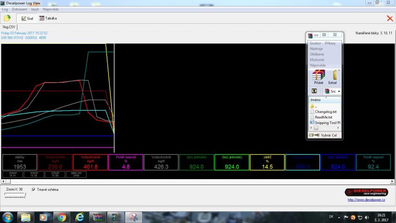This screenshot has height=223, width=396.
Task: Switch to WinRAR via the taskbar
Action: click(x=97, y=217)
